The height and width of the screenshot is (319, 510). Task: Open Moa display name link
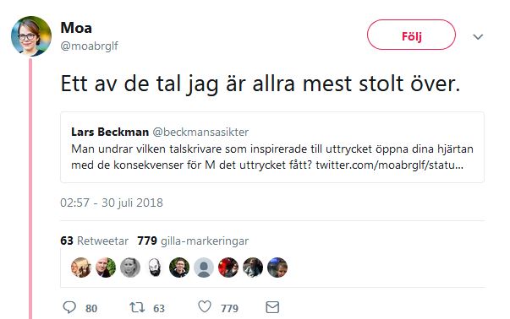tap(76, 28)
